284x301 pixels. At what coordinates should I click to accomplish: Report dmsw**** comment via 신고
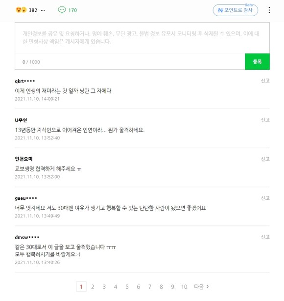pyautogui.click(x=265, y=237)
